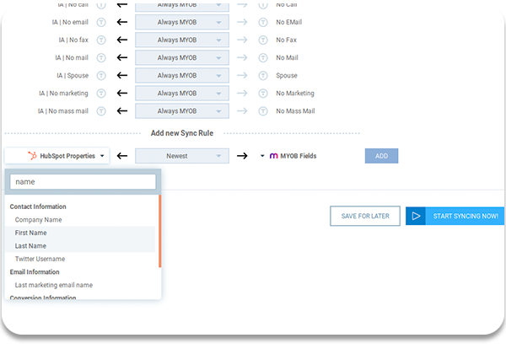Open Always MYOB dropdown for IA | No marketing
Viewport: 506px width, 354px height.
pos(182,93)
